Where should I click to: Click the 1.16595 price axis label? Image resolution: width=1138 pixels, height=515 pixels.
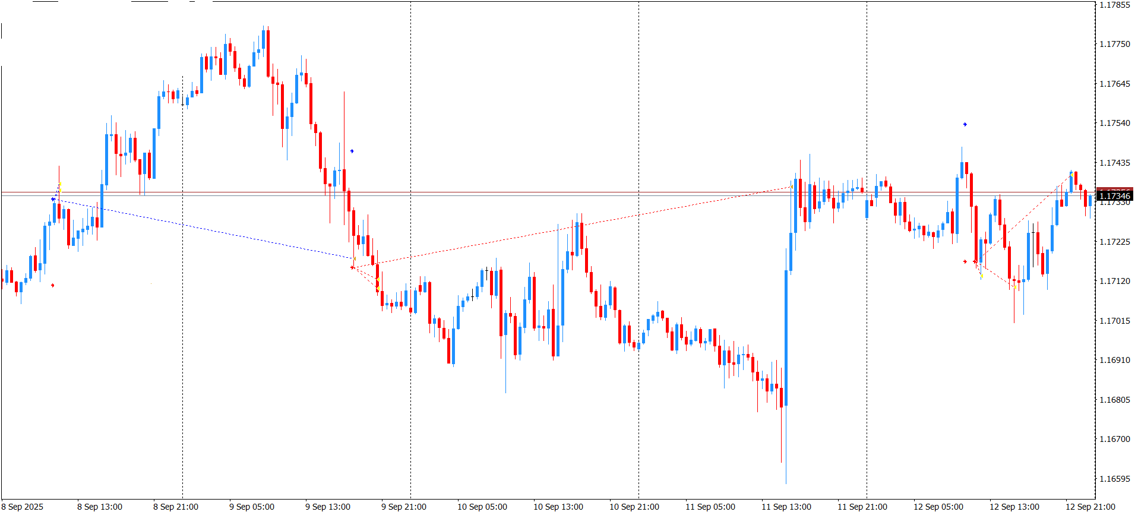coord(1115,479)
